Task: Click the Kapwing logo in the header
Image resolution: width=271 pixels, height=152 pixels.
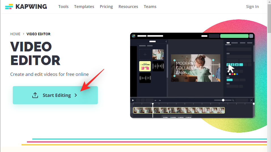Action: 26,7
